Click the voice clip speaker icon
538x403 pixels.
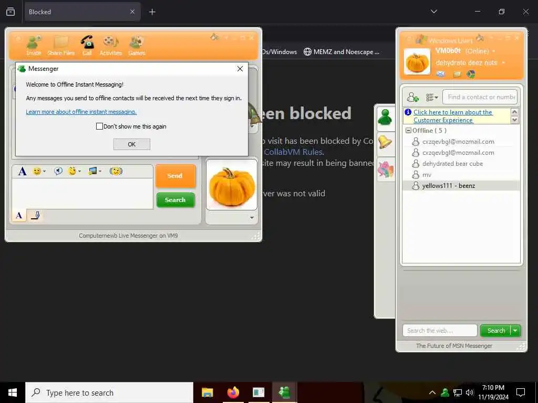58,171
